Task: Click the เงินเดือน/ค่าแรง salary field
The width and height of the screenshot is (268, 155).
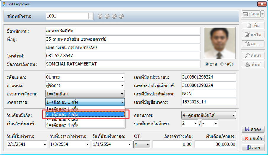Action: pos(215,144)
